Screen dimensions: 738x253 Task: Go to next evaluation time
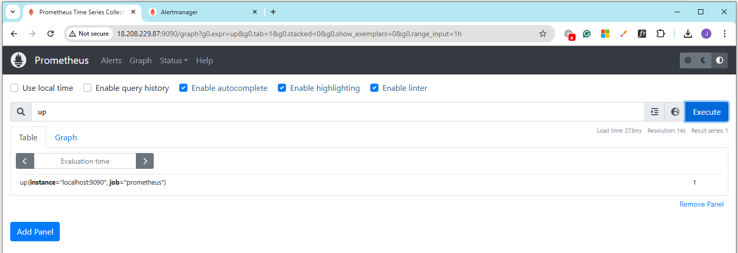coord(145,161)
